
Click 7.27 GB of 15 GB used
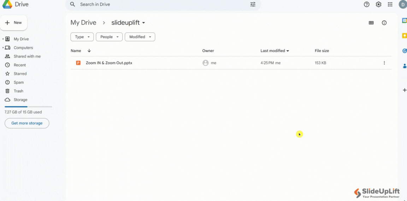23,112
